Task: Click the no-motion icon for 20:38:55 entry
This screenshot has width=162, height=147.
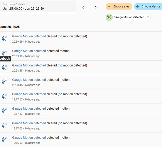Action: click(4, 68)
